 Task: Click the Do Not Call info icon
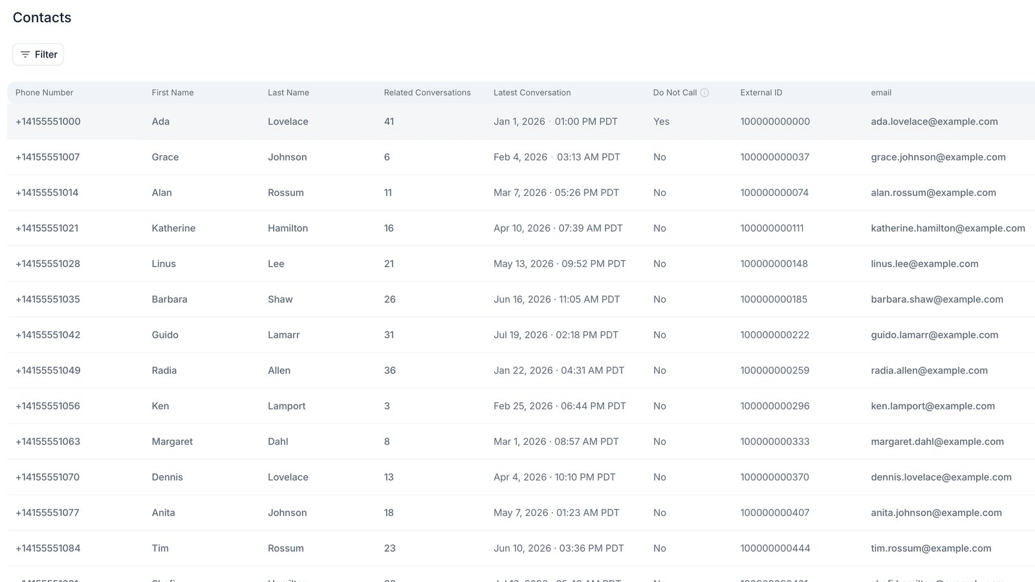704,92
